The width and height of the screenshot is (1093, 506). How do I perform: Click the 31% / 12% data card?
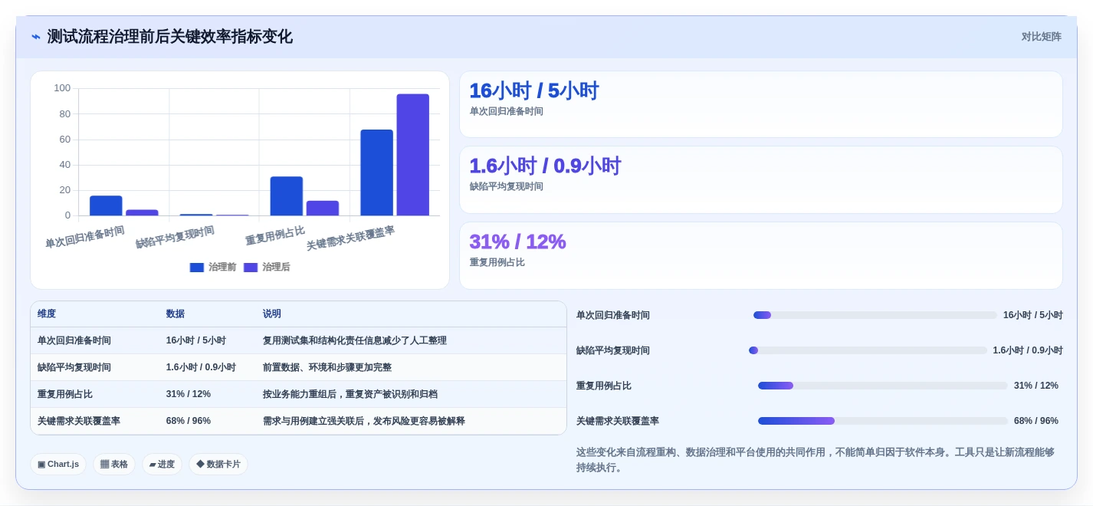point(761,255)
